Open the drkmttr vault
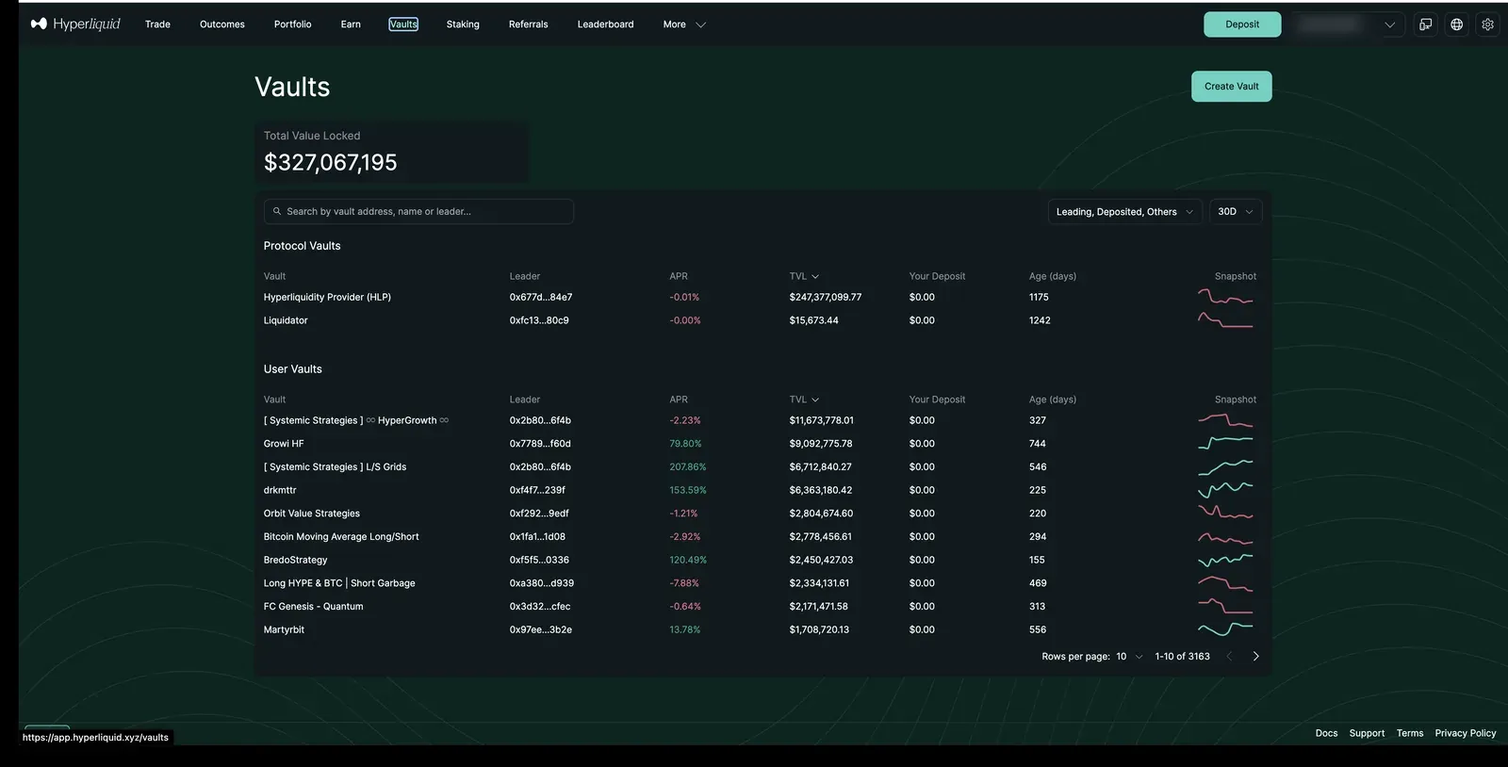This screenshot has width=1508, height=767. pyautogui.click(x=280, y=490)
